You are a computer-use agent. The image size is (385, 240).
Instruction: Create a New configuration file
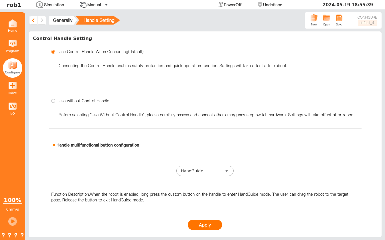click(x=314, y=20)
